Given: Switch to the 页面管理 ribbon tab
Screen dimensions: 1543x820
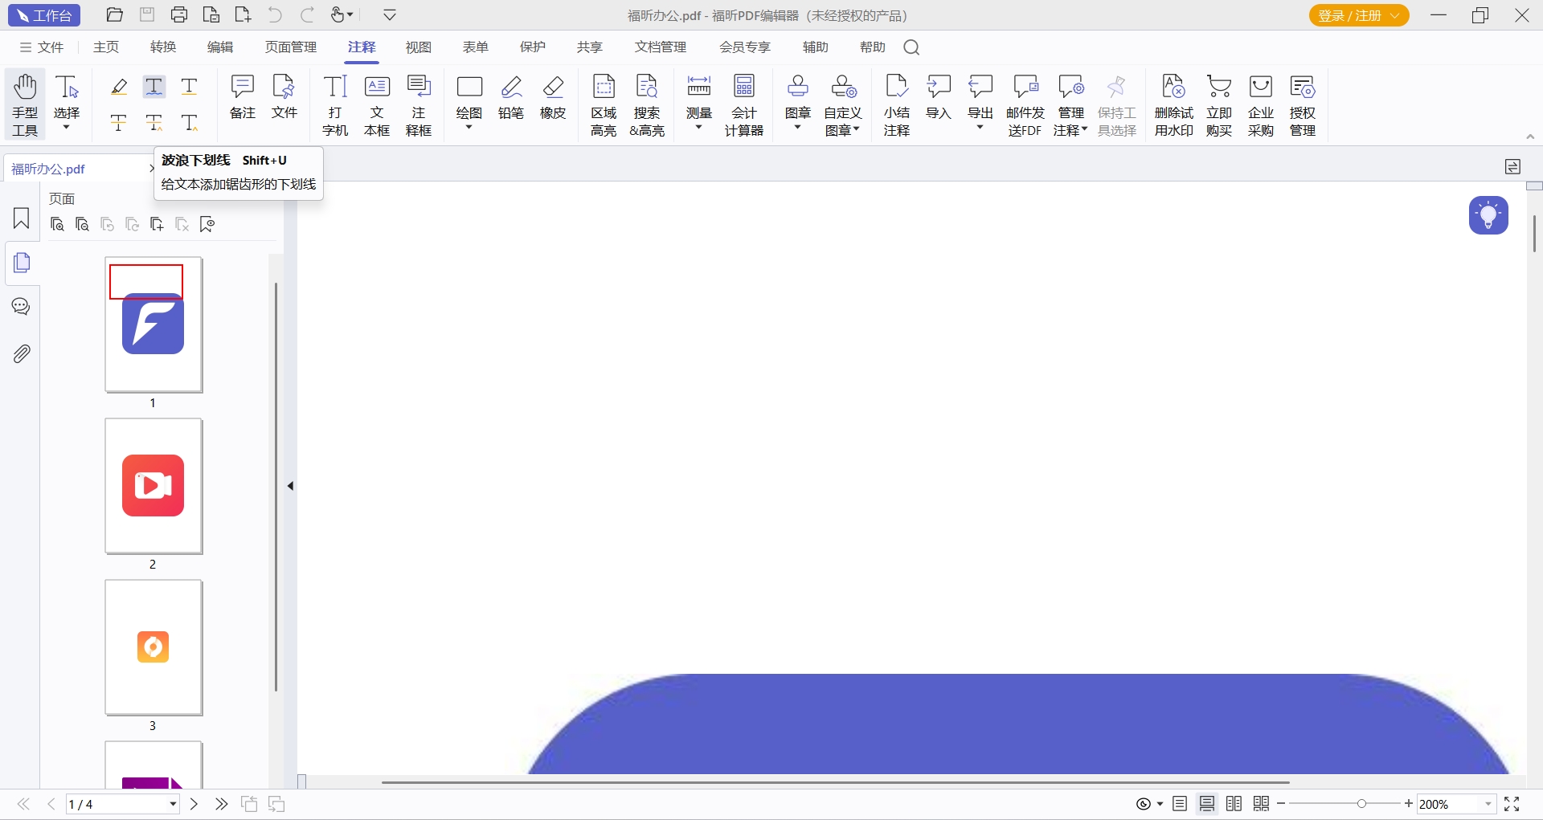Looking at the screenshot, I should click(291, 47).
